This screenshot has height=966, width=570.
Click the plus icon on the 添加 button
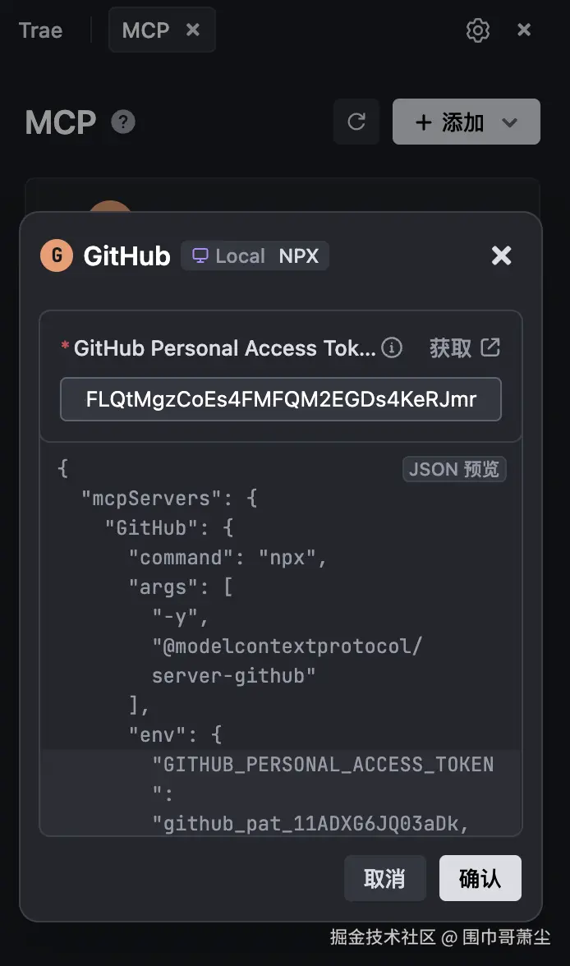(x=424, y=122)
